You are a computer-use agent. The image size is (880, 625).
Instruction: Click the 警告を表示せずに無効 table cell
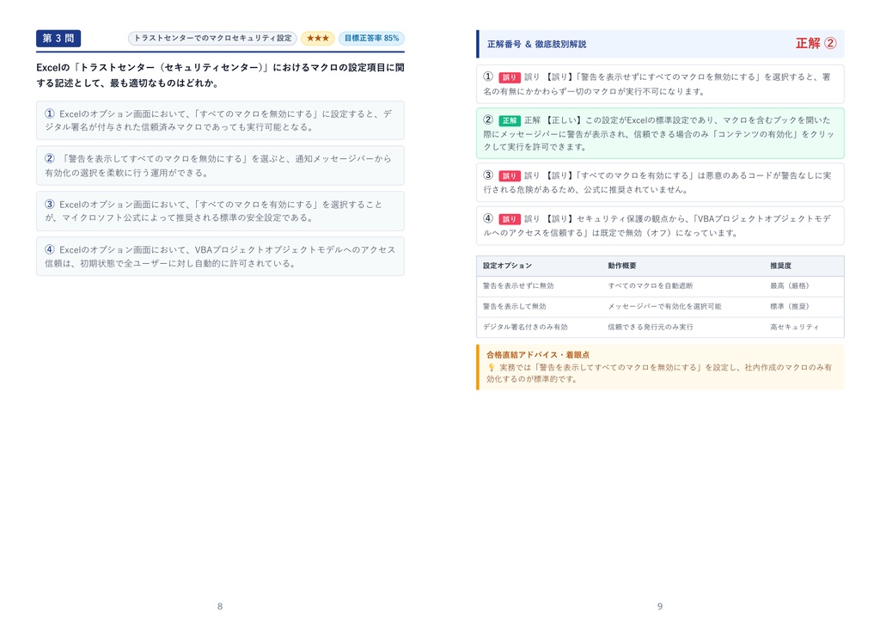518,285
